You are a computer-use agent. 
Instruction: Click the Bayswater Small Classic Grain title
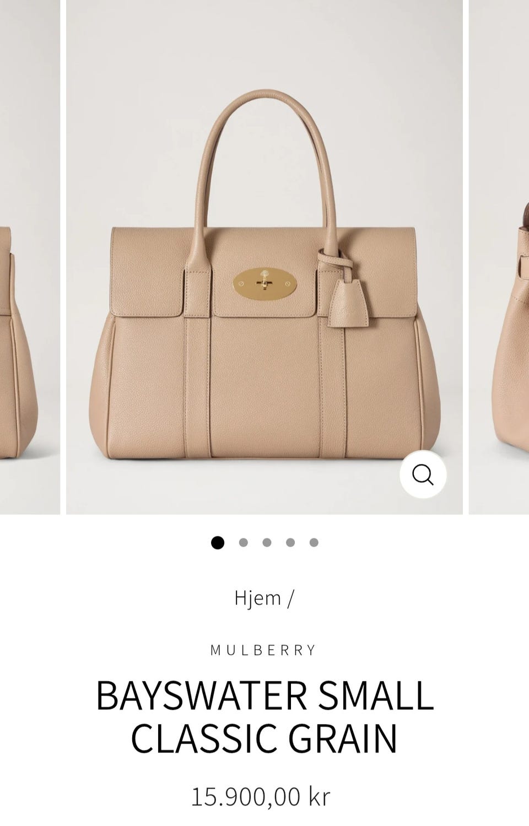(264, 717)
